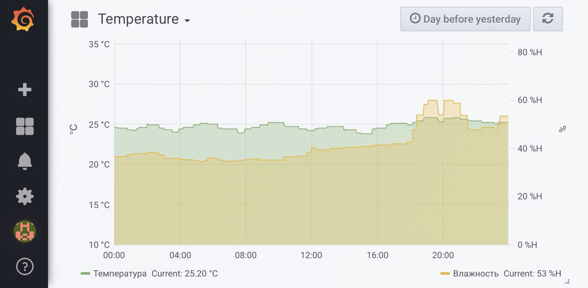Click the green Температура color swatch
Viewport: 588px width, 288px height.
pos(85,274)
